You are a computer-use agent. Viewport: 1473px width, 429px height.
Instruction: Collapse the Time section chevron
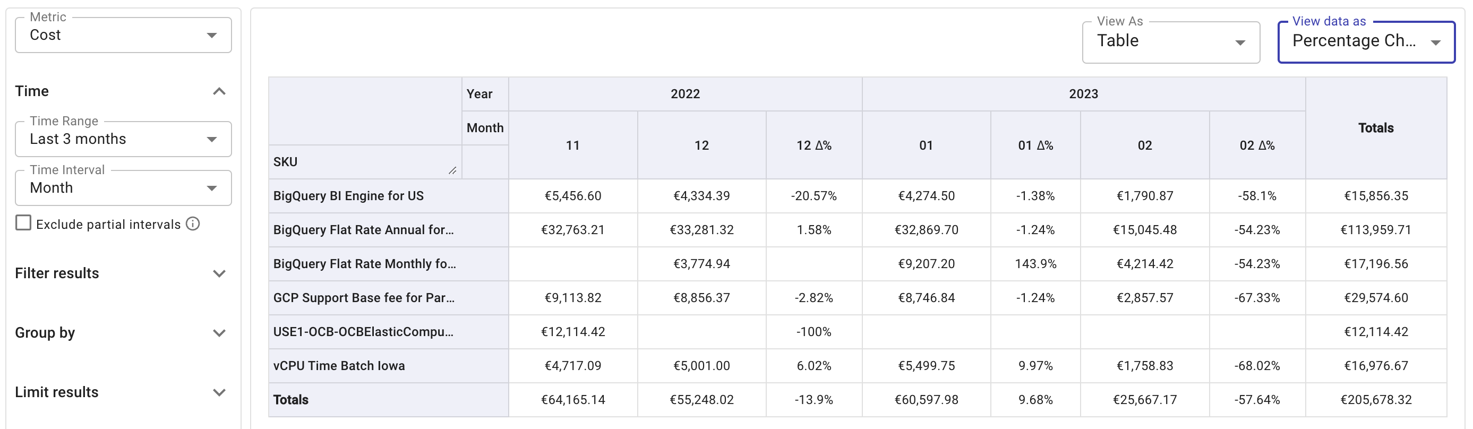pyautogui.click(x=219, y=91)
